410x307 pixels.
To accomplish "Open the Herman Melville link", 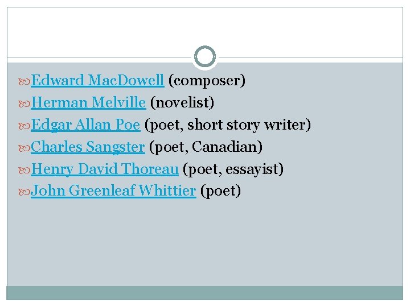I will pos(89,103).
